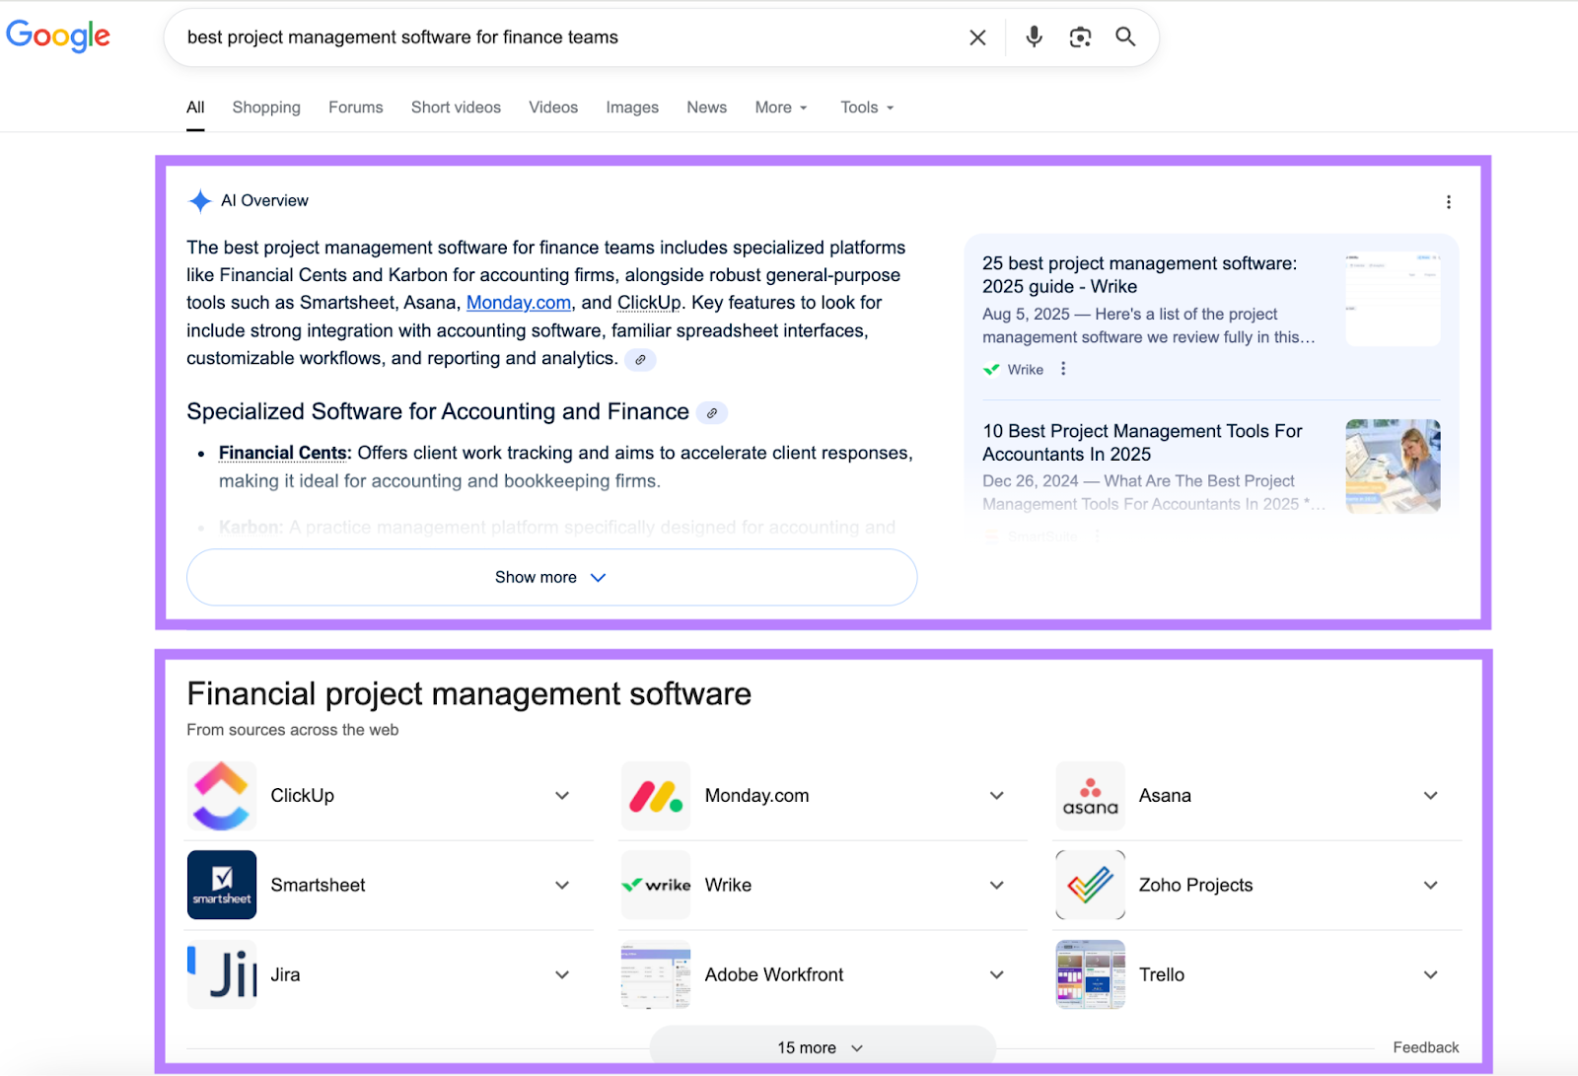Image resolution: width=1578 pixels, height=1076 pixels.
Task: Switch to the Images tab
Action: (631, 107)
